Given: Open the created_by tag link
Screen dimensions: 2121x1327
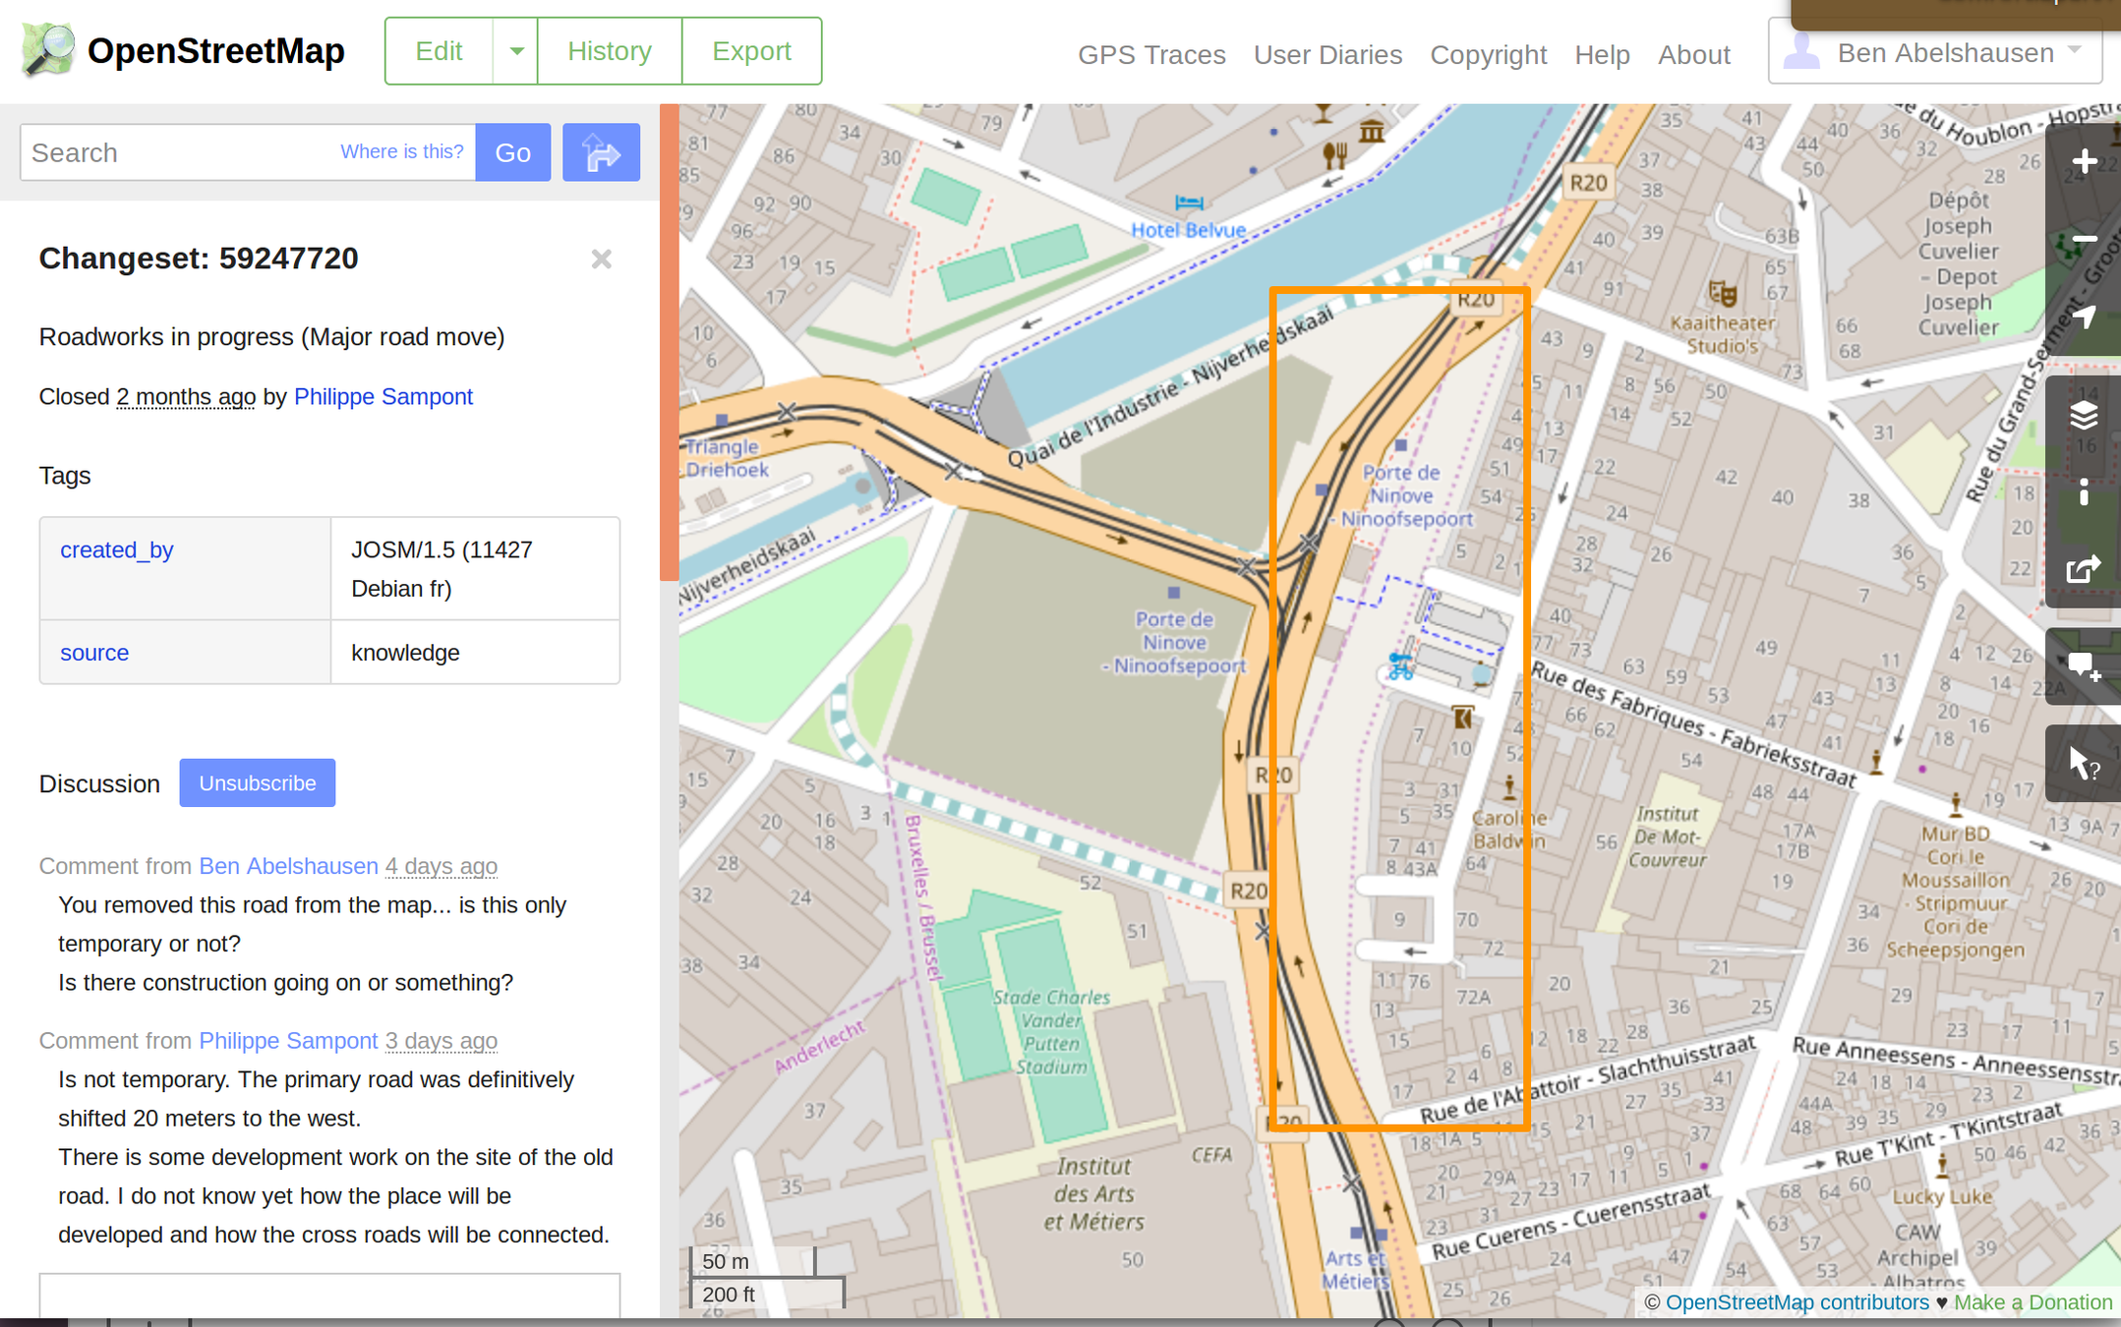Looking at the screenshot, I should tap(116, 550).
